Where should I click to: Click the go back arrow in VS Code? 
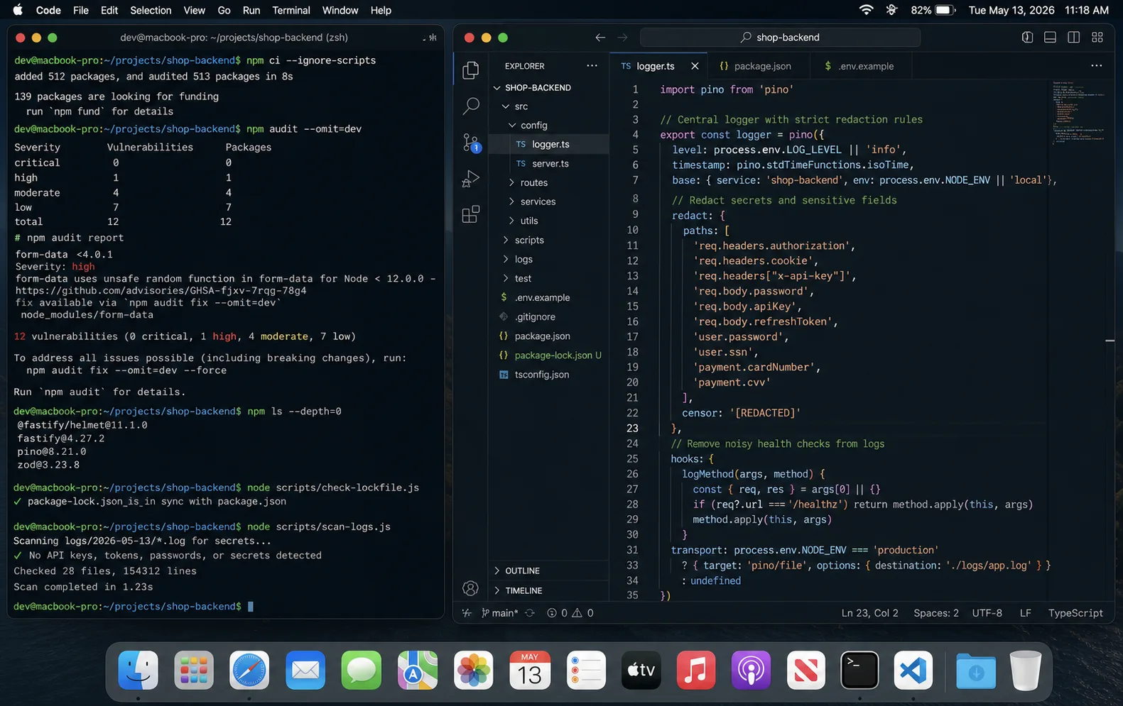click(x=600, y=38)
